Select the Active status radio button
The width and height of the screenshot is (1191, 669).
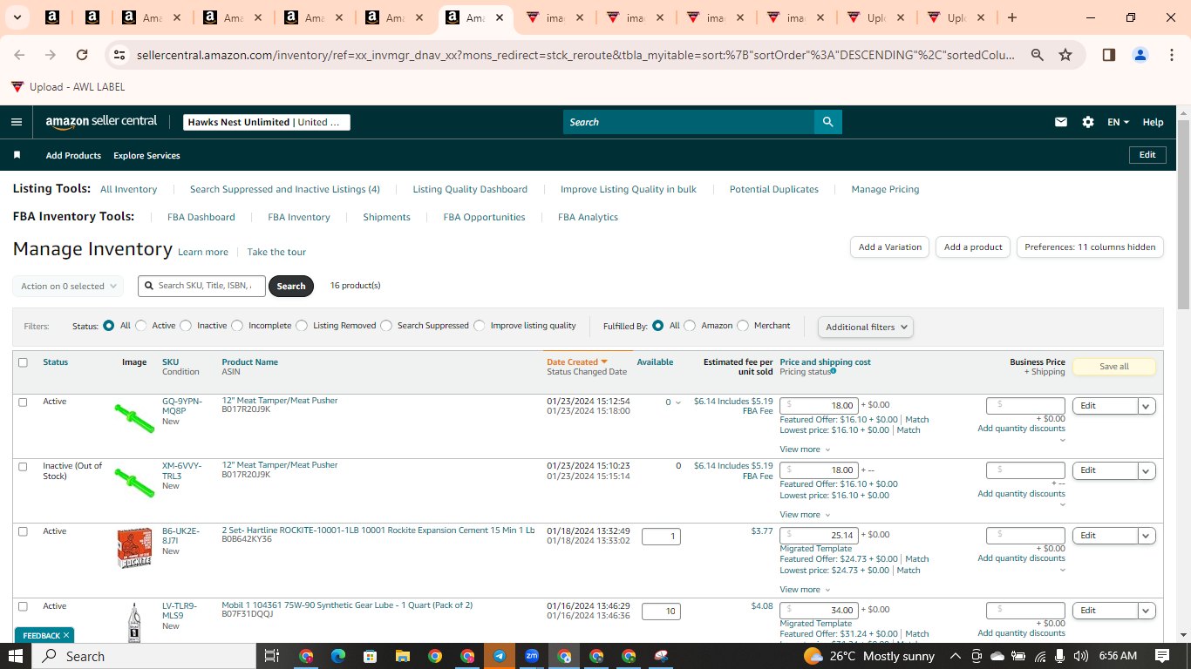point(141,326)
